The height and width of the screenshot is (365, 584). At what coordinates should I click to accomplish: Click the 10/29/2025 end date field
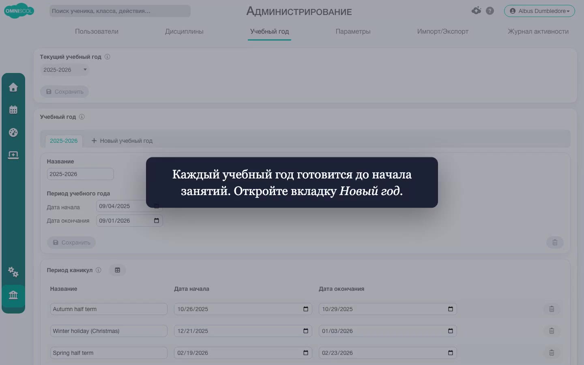click(388, 309)
